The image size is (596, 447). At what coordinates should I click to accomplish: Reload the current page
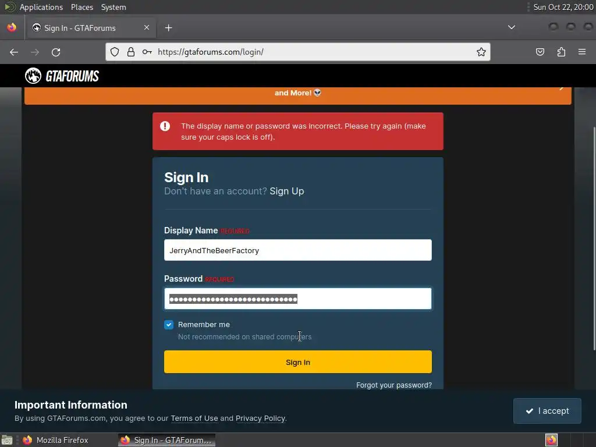[56, 52]
